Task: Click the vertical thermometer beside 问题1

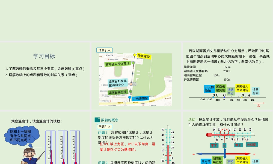Action: [x=168, y=145]
